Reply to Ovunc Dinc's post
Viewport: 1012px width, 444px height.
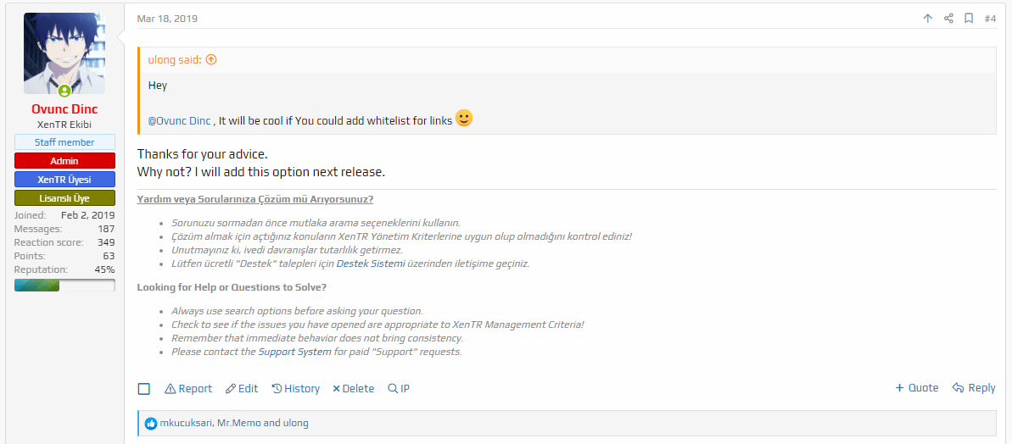point(973,388)
